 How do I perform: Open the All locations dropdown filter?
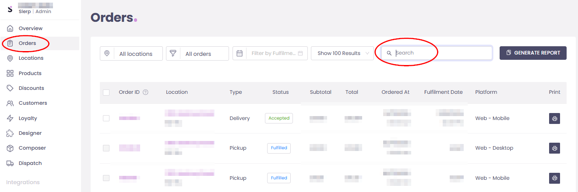[x=131, y=54]
